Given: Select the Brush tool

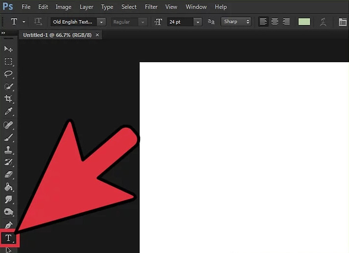Looking at the screenshot, I should (8, 138).
